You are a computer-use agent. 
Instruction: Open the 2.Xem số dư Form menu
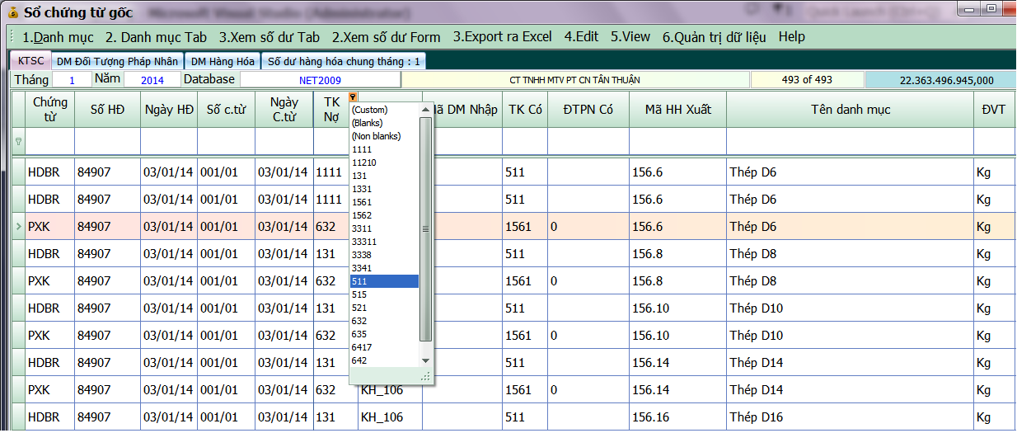tap(387, 37)
